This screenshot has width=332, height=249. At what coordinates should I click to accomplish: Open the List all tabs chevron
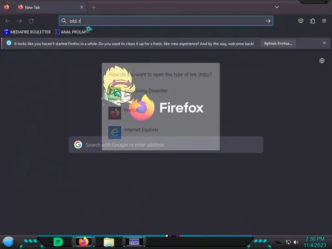coord(277,7)
